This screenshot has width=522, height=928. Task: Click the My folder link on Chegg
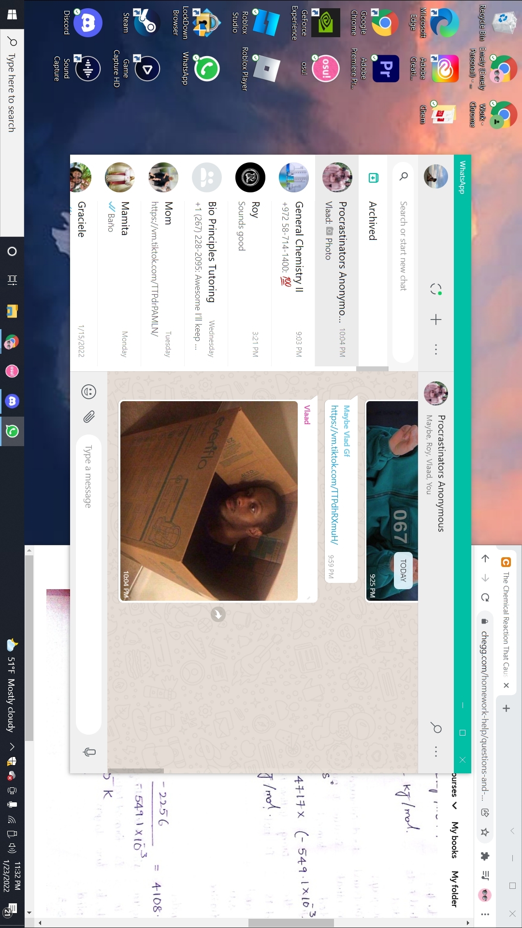[455, 888]
